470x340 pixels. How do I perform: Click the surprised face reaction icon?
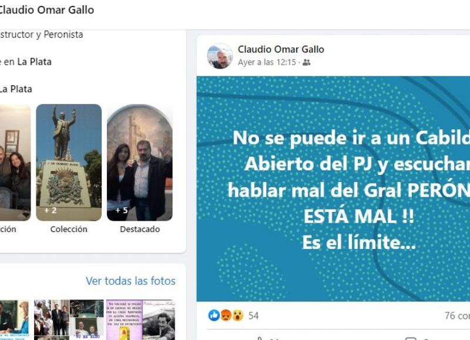(x=238, y=315)
